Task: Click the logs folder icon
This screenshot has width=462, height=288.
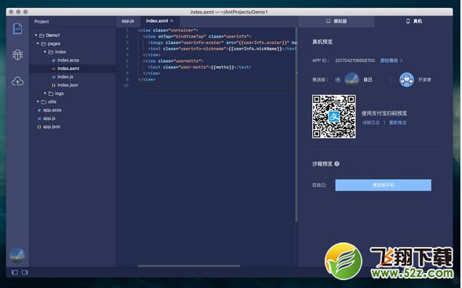Action: [51, 93]
